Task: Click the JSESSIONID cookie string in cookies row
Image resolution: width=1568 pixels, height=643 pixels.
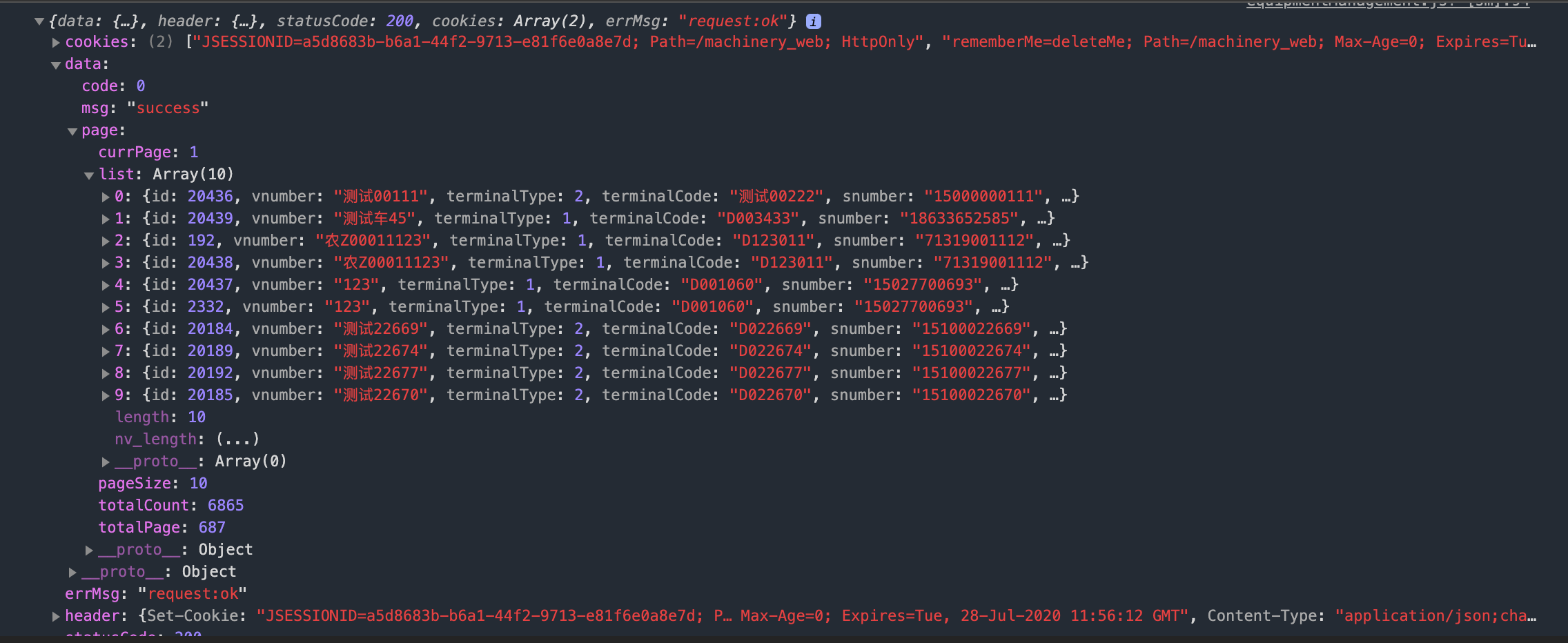Action: pyautogui.click(x=558, y=41)
